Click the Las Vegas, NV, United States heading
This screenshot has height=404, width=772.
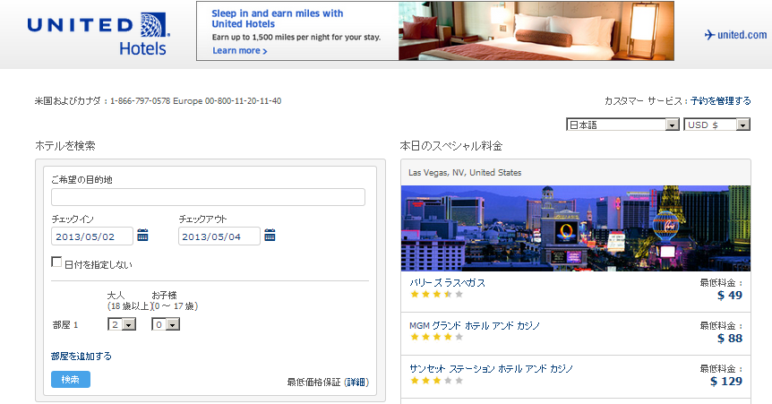pos(465,172)
